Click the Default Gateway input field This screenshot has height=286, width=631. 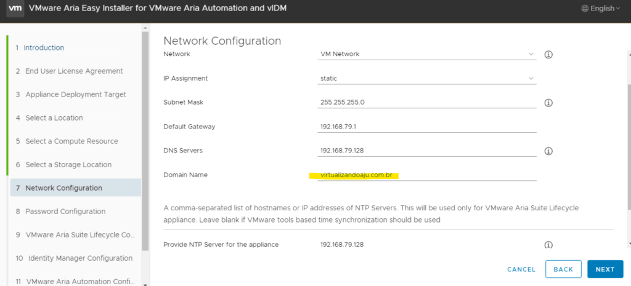[x=426, y=127]
